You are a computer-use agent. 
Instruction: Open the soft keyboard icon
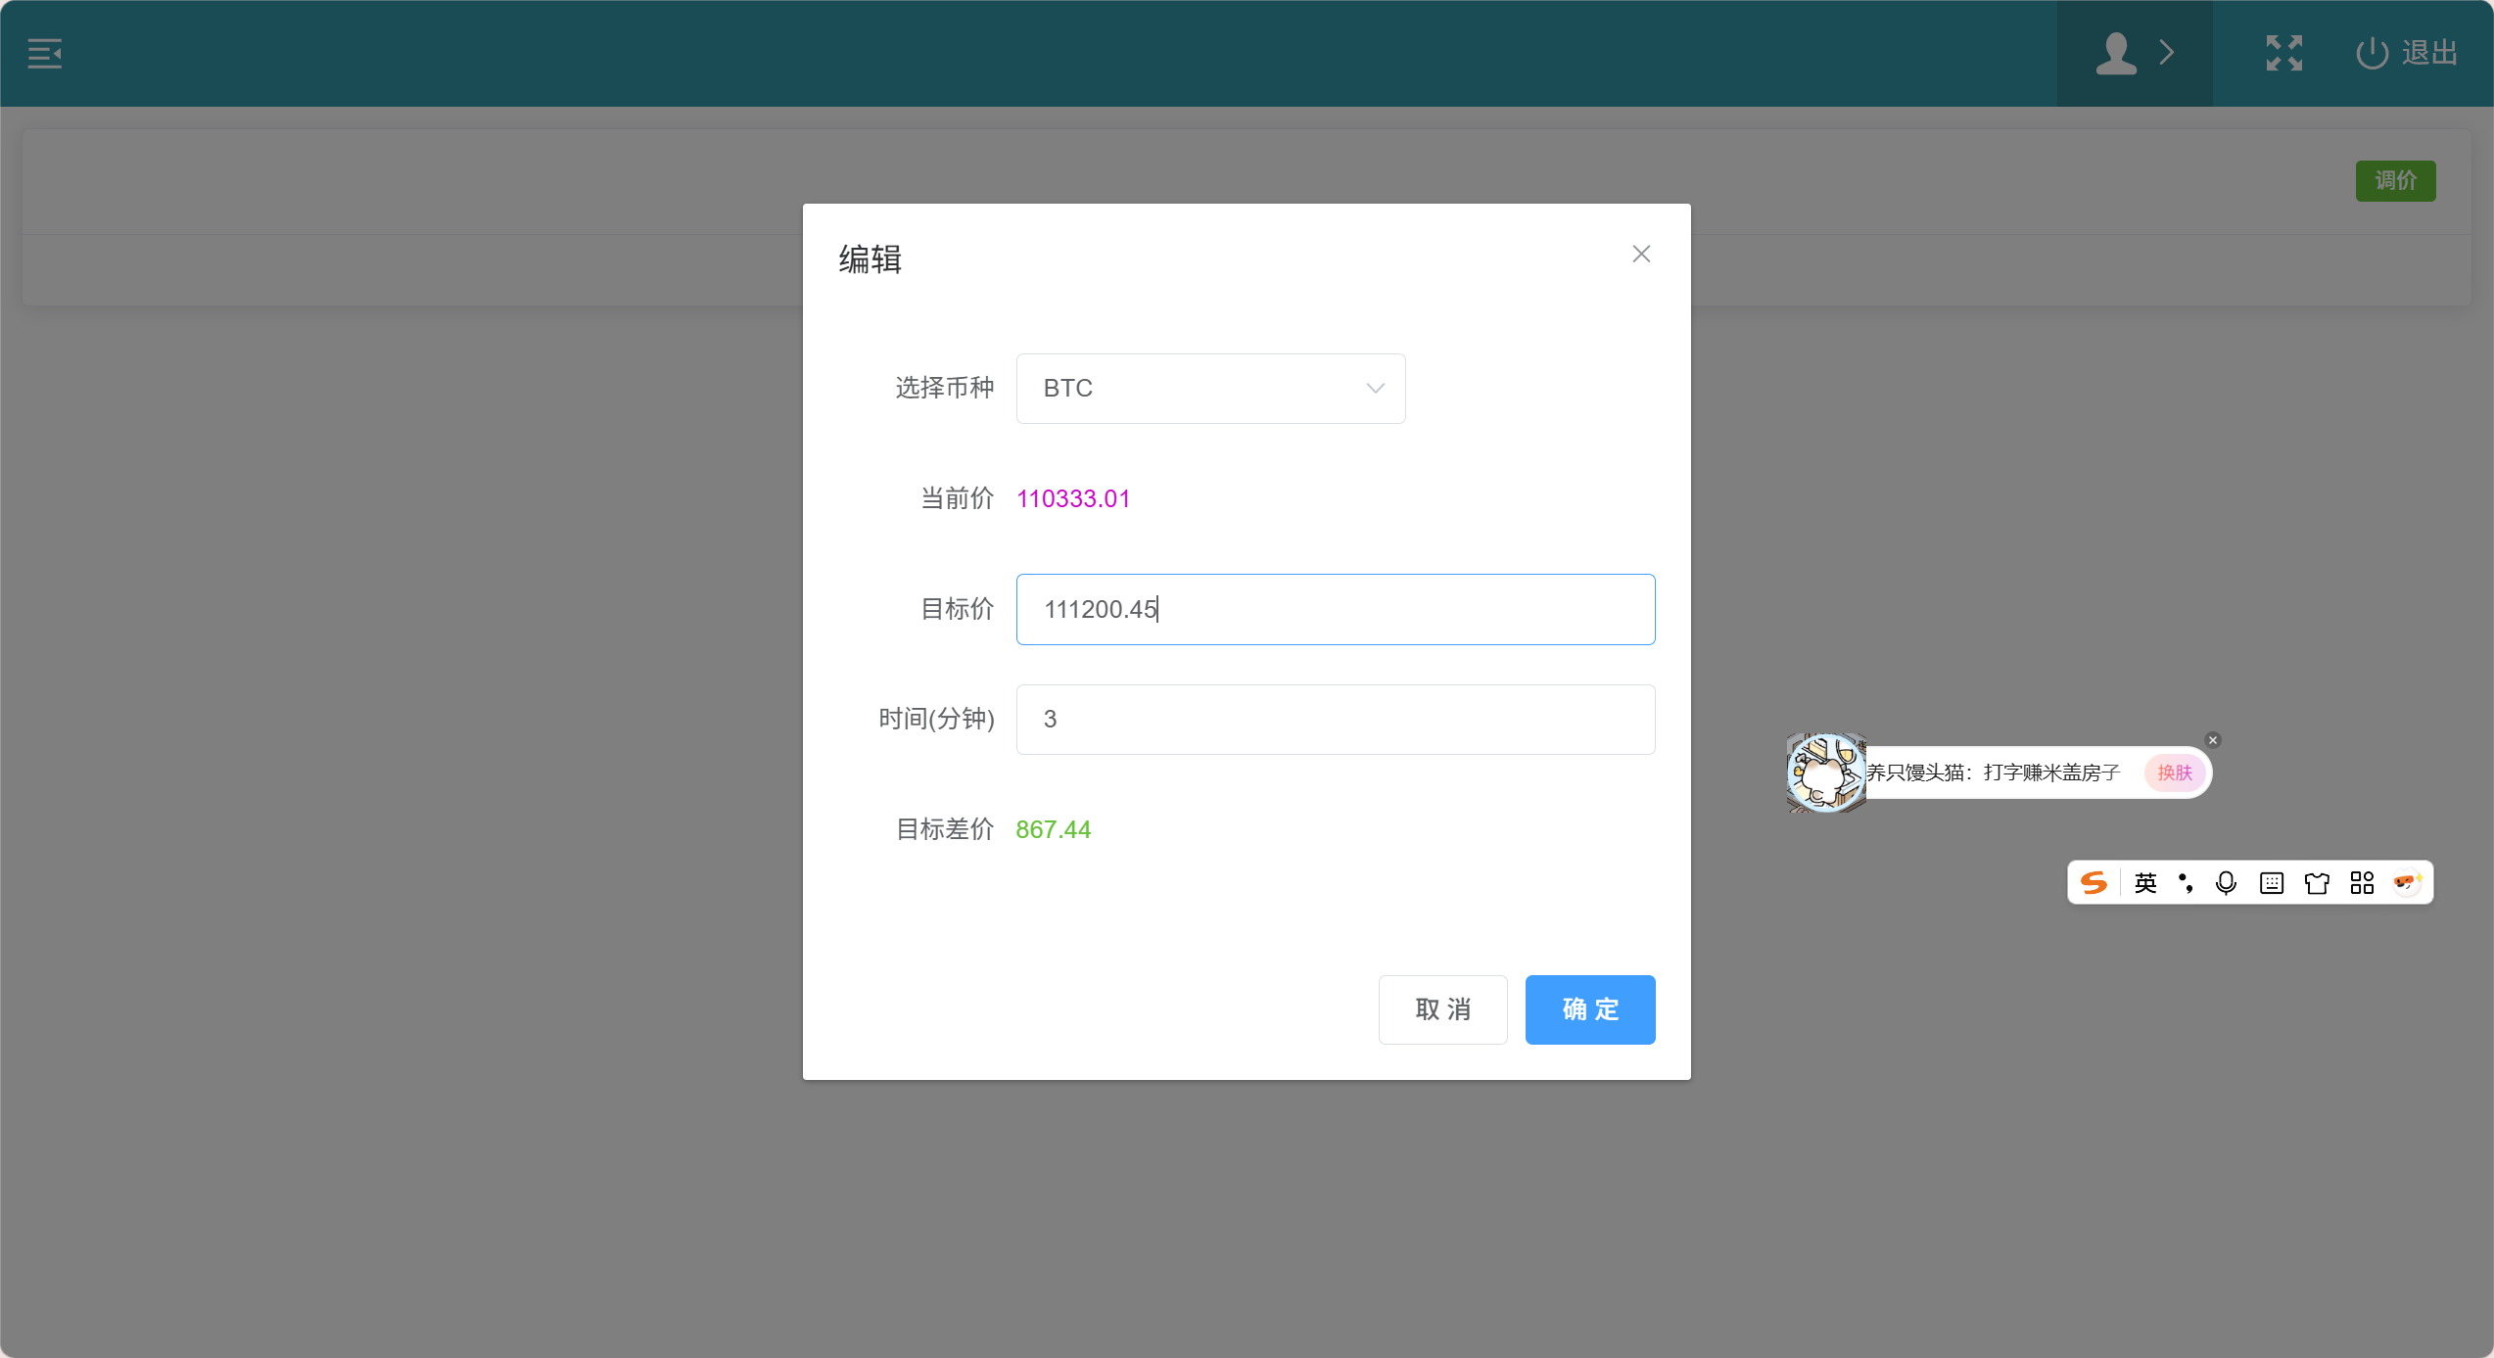pyautogui.click(x=2271, y=883)
